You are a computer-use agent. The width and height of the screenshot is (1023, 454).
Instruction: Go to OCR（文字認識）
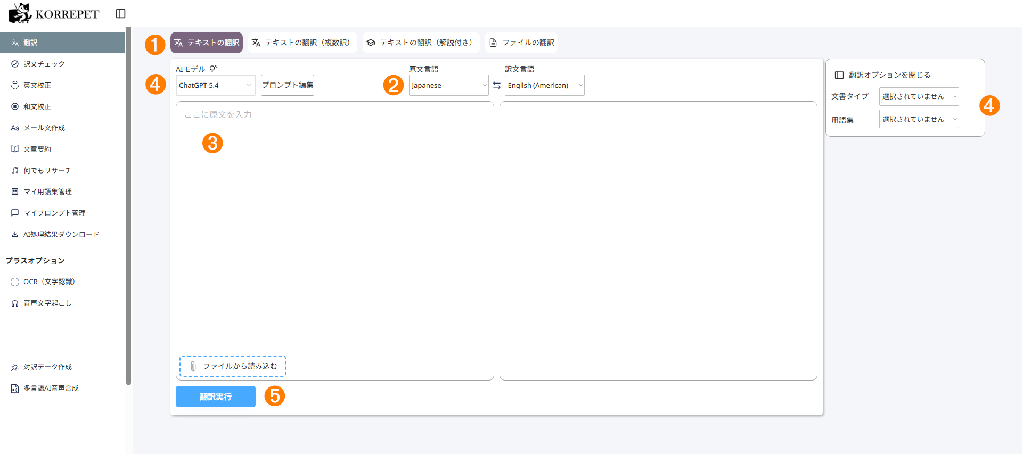62,282
